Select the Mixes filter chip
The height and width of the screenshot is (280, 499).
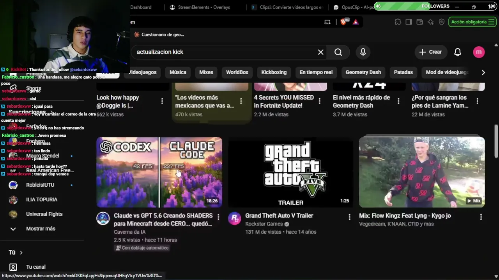click(206, 72)
